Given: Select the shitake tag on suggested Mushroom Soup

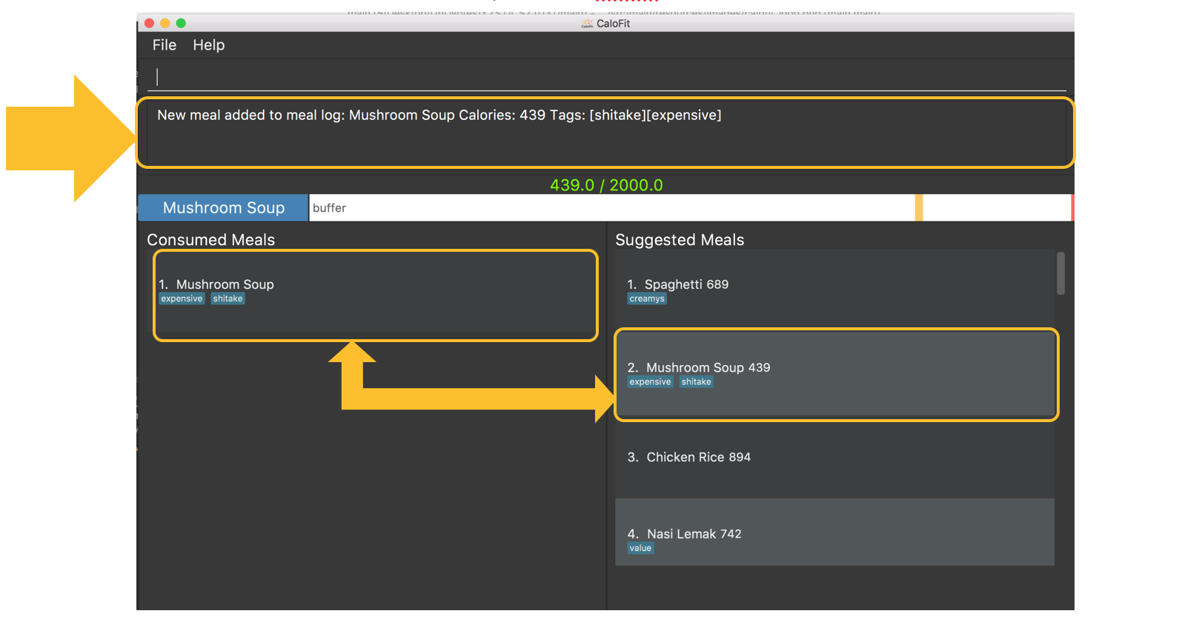Looking at the screenshot, I should tap(696, 382).
